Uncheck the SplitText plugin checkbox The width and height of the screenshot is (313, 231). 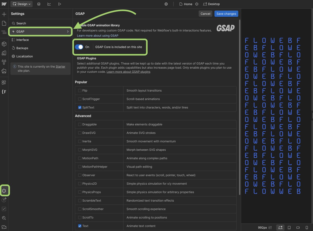pyautogui.click(x=80, y=107)
